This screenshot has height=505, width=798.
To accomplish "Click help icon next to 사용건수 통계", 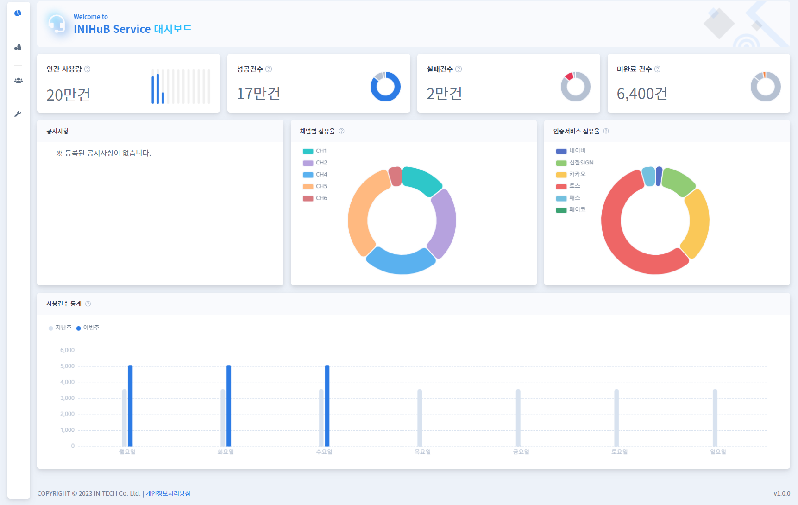I will pos(88,304).
